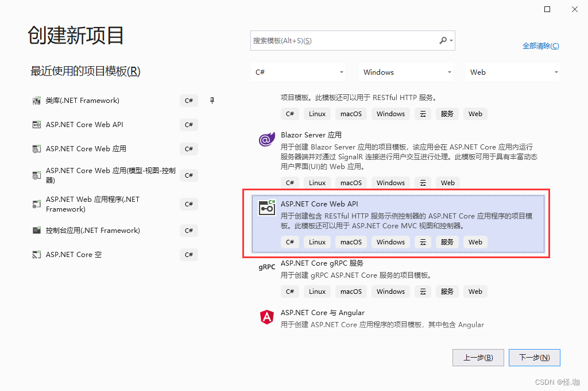The width and height of the screenshot is (588, 391).
Task: Click the ASP.NET Web 应用程序(.NET Framework) icon
Action: coord(36,204)
